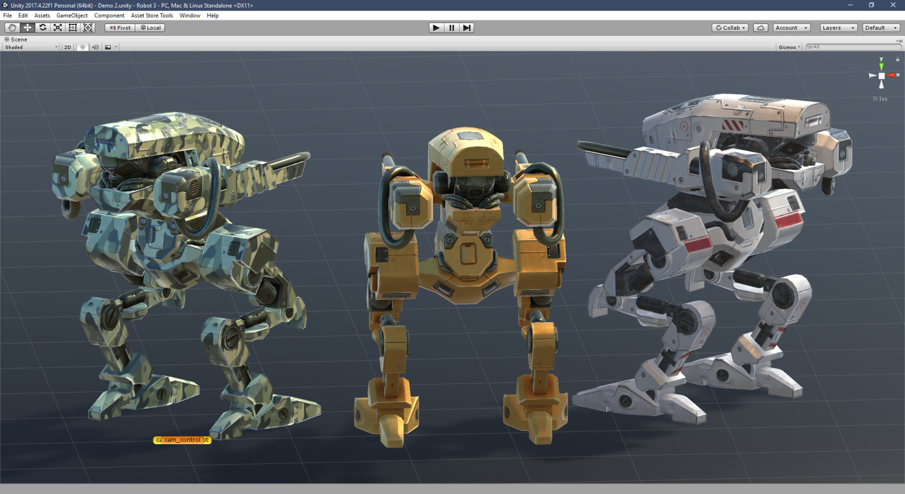Image resolution: width=905 pixels, height=494 pixels.
Task: Open Unity Cloud services panel
Action: [x=761, y=28]
